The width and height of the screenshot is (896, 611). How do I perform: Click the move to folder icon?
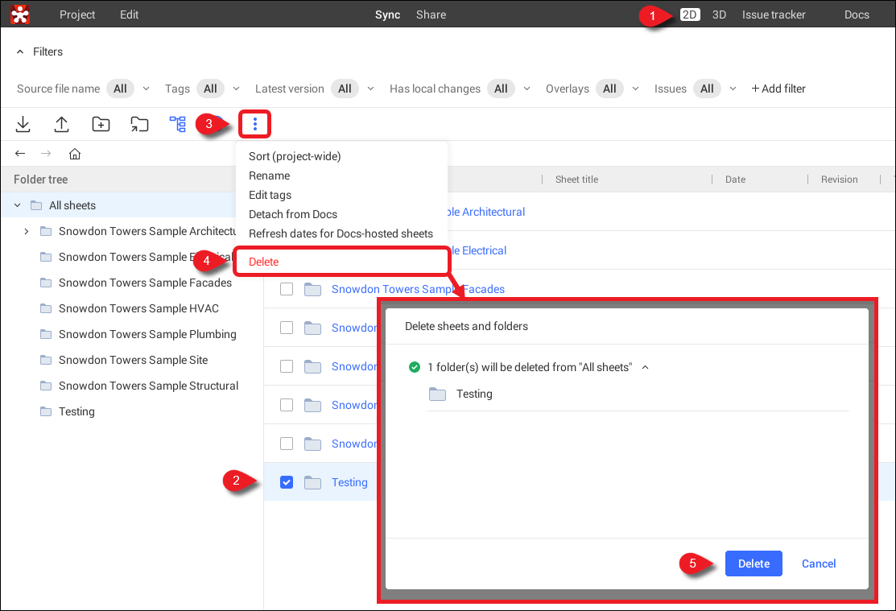[139, 124]
